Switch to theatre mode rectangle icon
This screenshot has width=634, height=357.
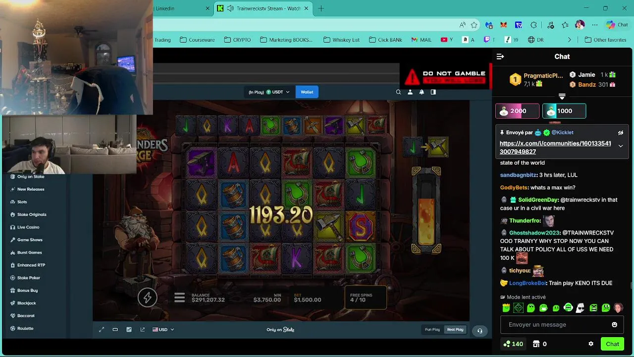115,329
